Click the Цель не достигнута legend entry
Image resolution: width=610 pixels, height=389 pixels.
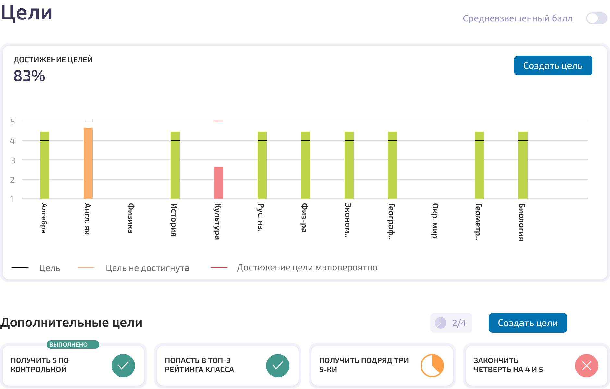[x=133, y=268]
